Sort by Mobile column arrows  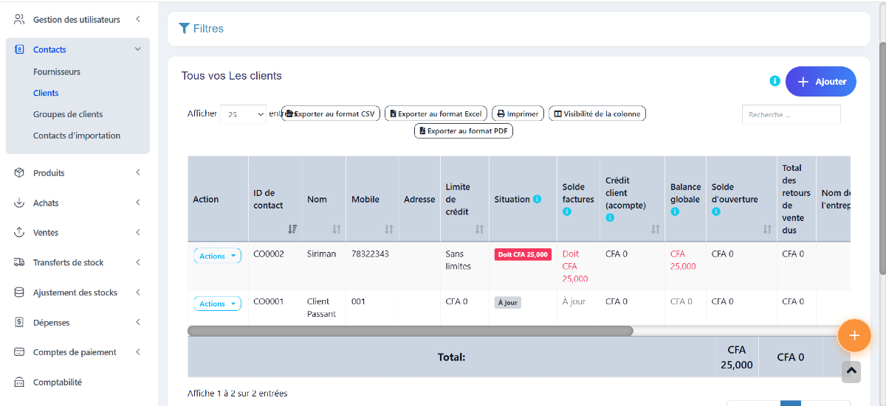pyautogui.click(x=389, y=229)
